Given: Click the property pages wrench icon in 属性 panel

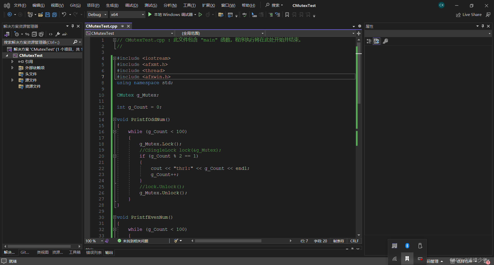Looking at the screenshot, I should [385, 41].
